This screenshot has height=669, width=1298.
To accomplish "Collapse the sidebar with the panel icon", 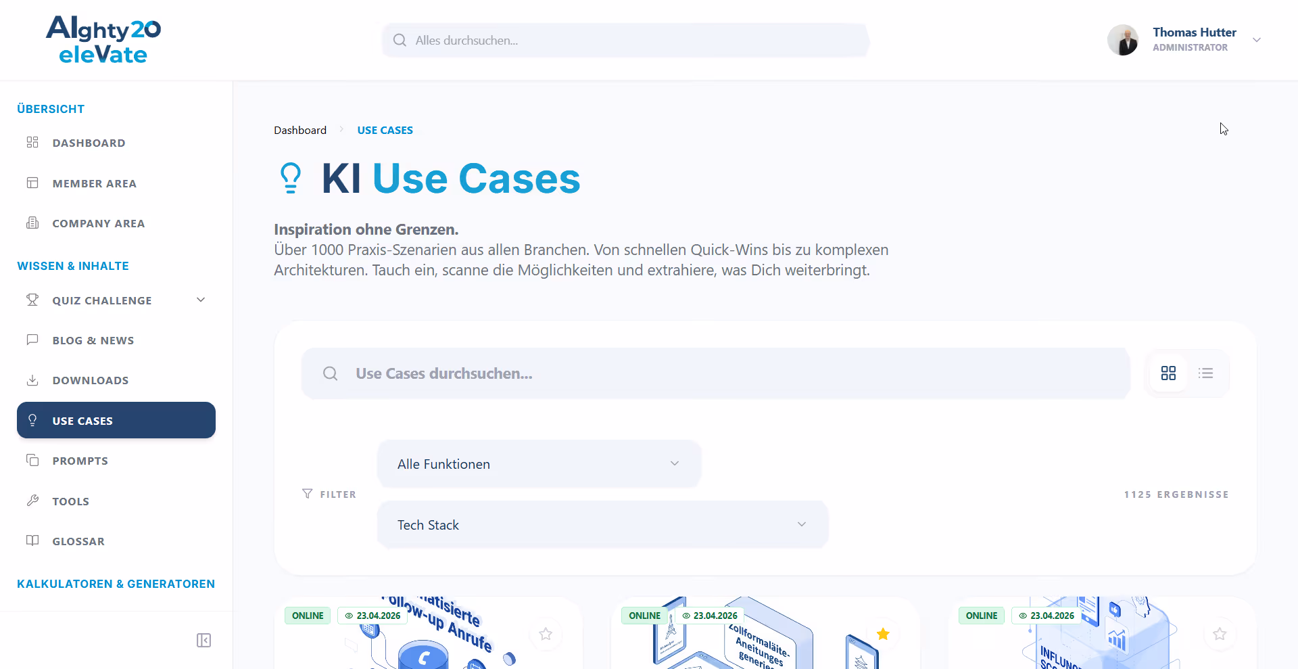I will [204, 640].
